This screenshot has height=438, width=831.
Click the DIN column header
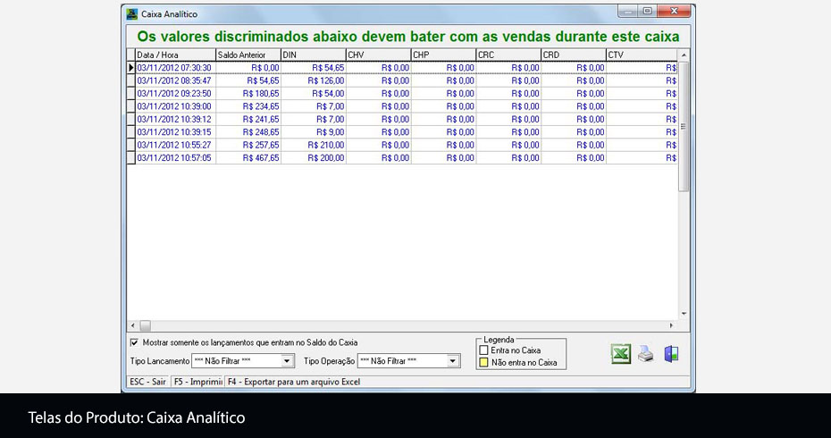313,55
